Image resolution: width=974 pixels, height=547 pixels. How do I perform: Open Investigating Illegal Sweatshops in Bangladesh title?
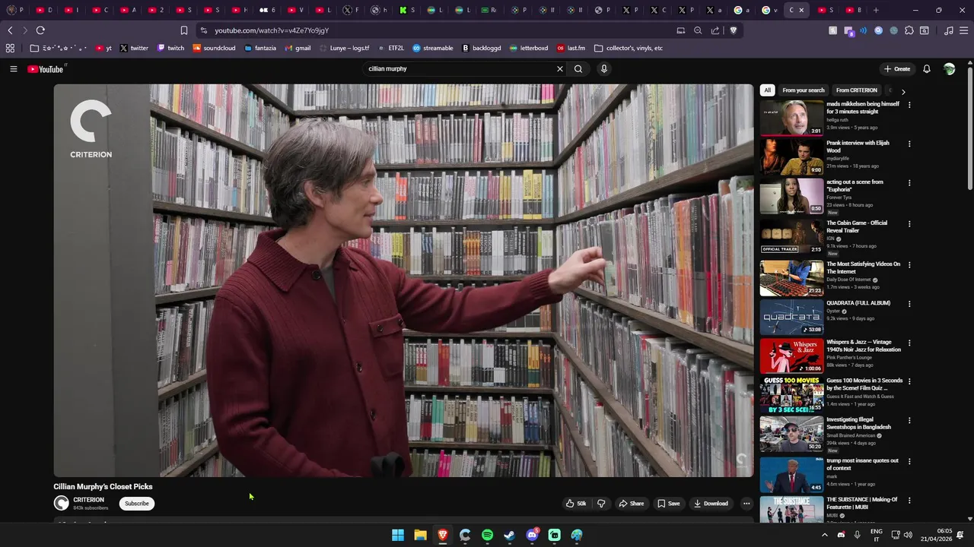pos(859,423)
